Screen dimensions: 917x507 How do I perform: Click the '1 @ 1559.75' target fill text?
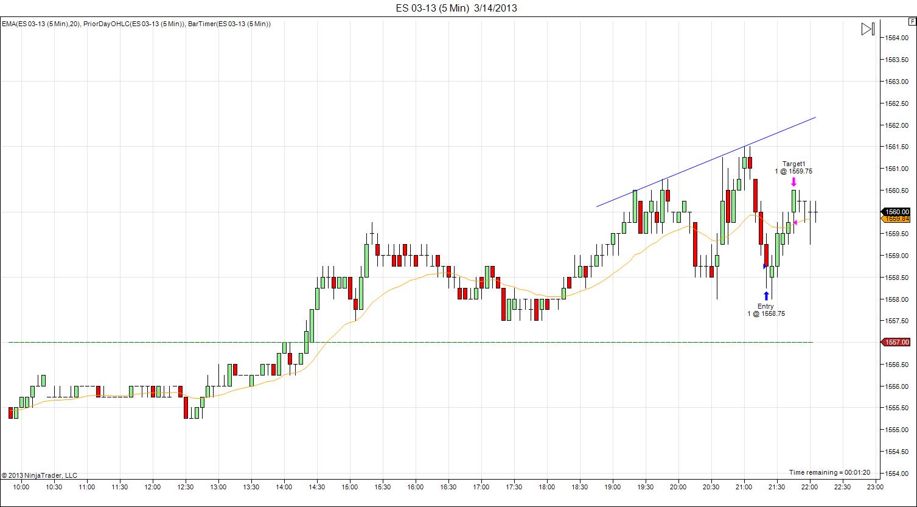[x=793, y=172]
